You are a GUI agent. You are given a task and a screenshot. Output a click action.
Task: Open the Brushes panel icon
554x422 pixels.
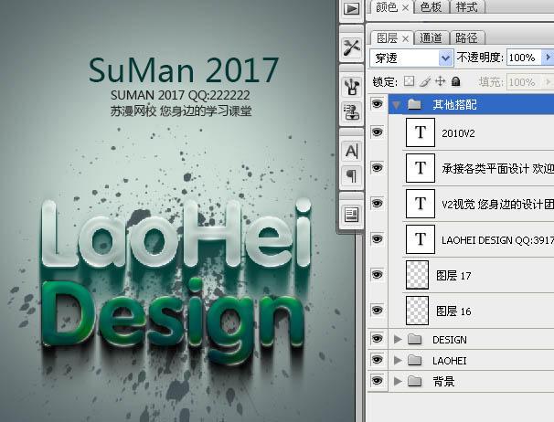tap(351, 87)
